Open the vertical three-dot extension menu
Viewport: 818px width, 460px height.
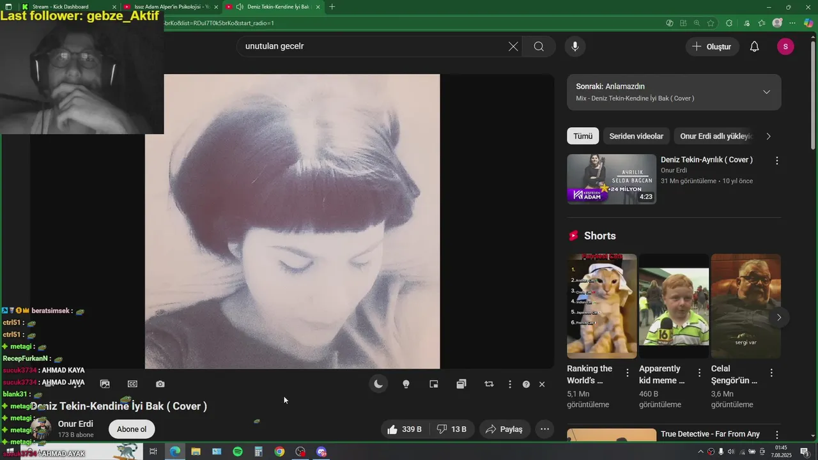pos(510,384)
